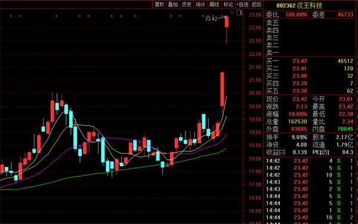Viewport: 358px width, 224px height.
Task: Click the 23.50 price axis label
Action: click(255, 15)
